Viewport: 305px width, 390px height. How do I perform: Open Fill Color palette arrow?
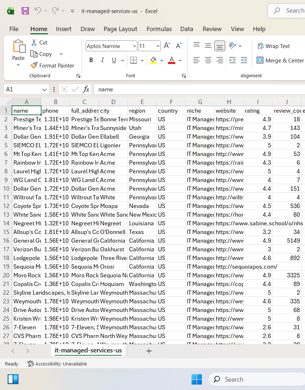[x=162, y=60]
